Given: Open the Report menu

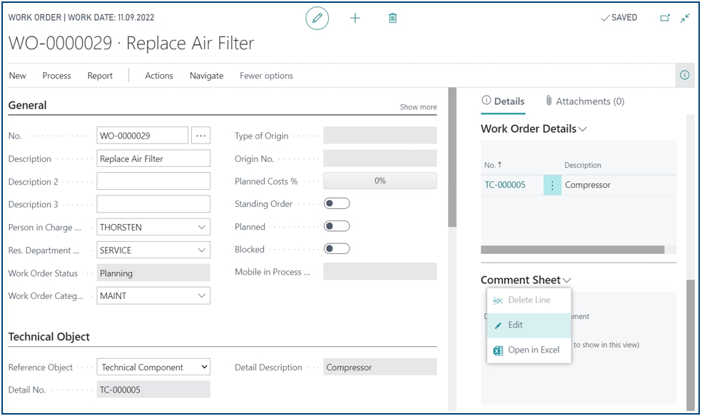Looking at the screenshot, I should pos(100,76).
